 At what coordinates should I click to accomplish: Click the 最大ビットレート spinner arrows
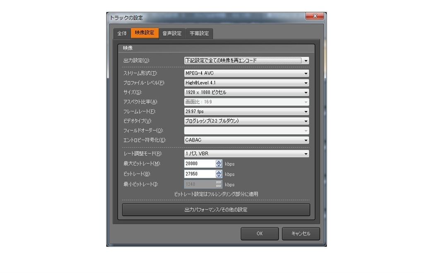[x=219, y=163]
